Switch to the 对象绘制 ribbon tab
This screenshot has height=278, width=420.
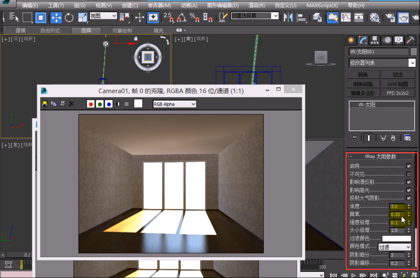tap(122, 30)
